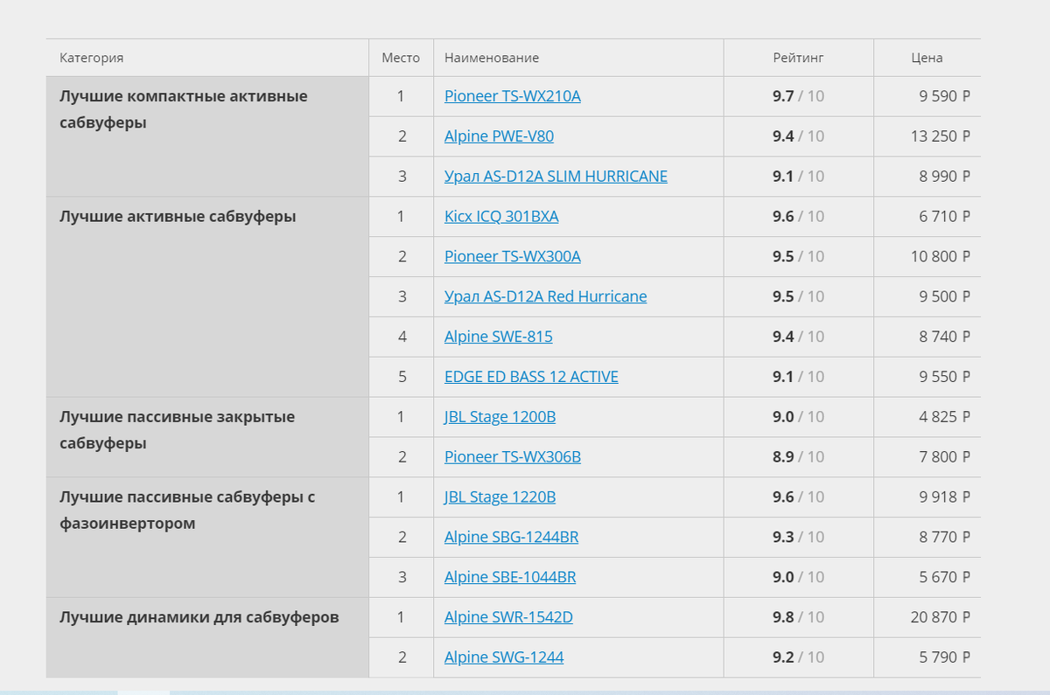This screenshot has width=1050, height=695.
Task: Open EDGE ED BASS 12 ACTIVE link
Action: coord(531,377)
